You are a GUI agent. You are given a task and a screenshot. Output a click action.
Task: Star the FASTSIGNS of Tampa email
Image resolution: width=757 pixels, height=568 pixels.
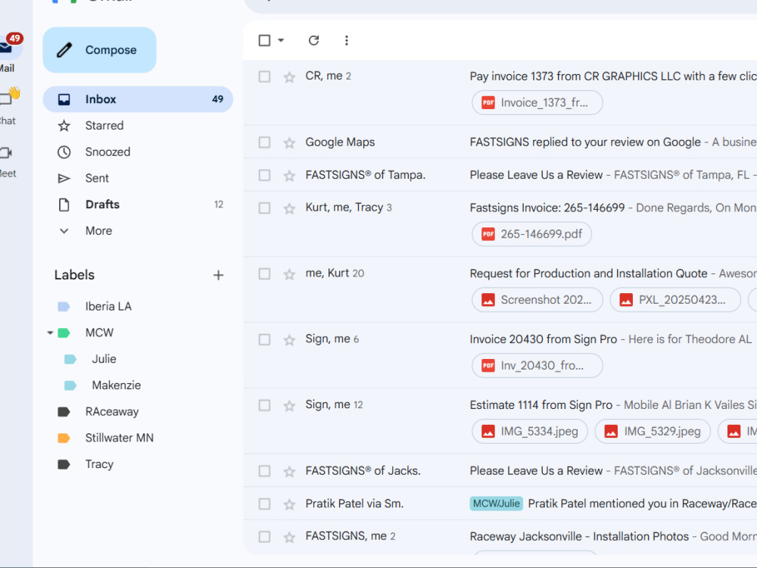[289, 176]
